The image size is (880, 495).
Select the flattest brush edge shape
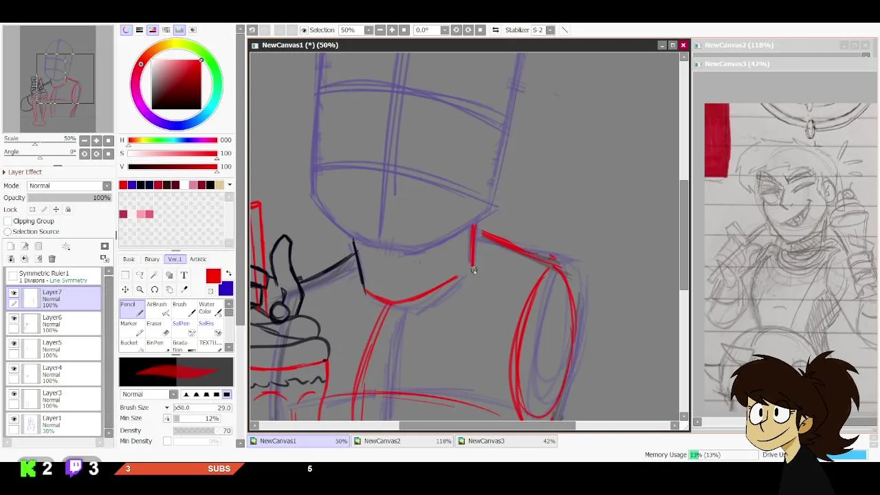tap(226, 394)
